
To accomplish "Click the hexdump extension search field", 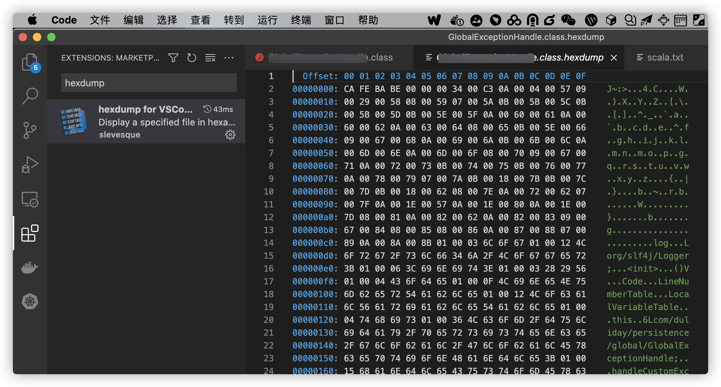I will coord(149,83).
